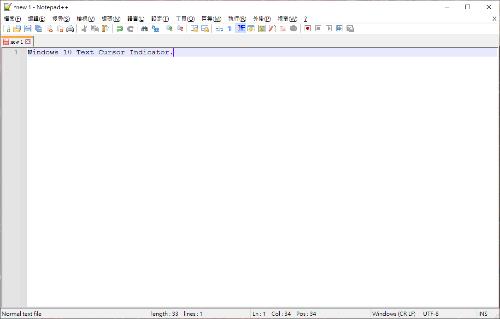The image size is (500, 319).
Task: Open the 視窗(W) menu
Action: coord(287,19)
